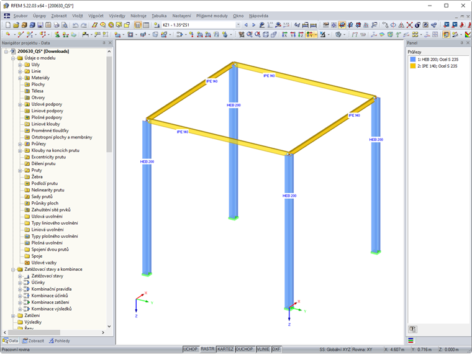The width and height of the screenshot is (472, 354).
Task: Click the zoom window magnifier icon
Action: tap(250, 35)
